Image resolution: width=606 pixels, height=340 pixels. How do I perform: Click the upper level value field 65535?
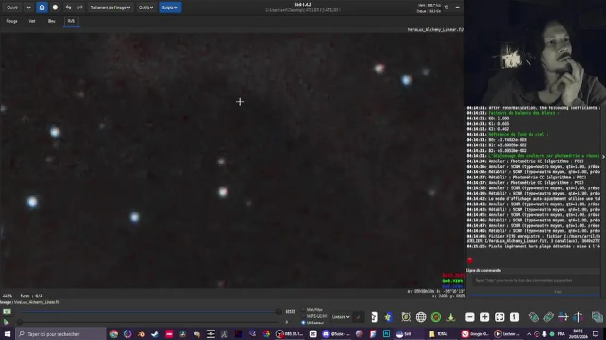pyautogui.click(x=290, y=312)
